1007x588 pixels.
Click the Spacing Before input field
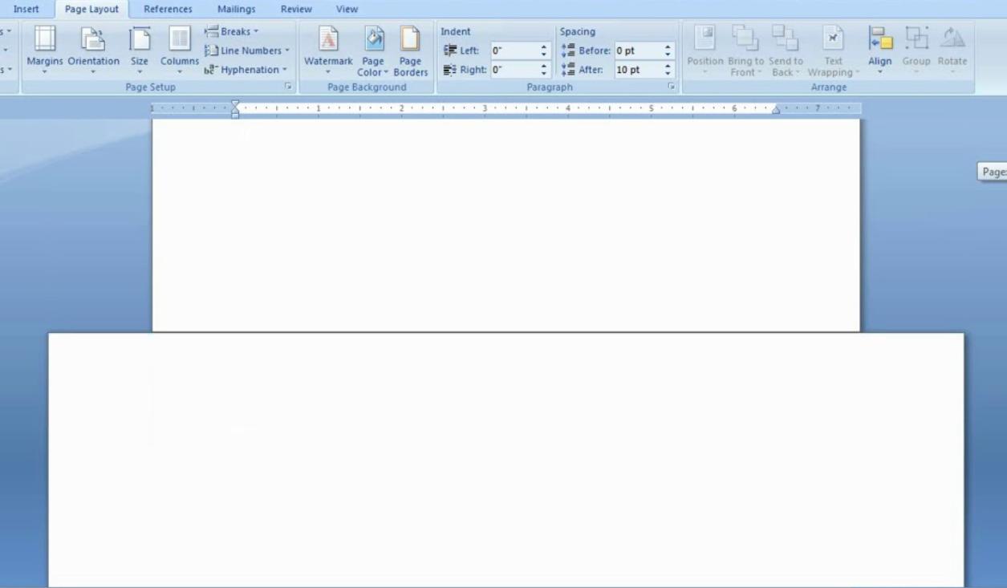click(x=638, y=51)
